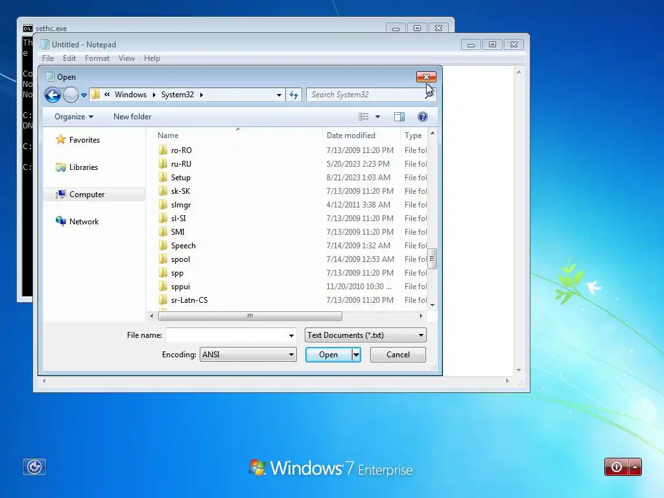Image resolution: width=664 pixels, height=498 pixels.
Task: Click the Cancel button
Action: [x=398, y=355]
